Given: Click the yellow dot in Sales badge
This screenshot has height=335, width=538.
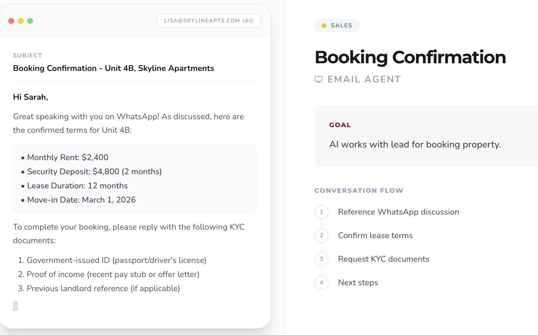Looking at the screenshot, I should [324, 26].
